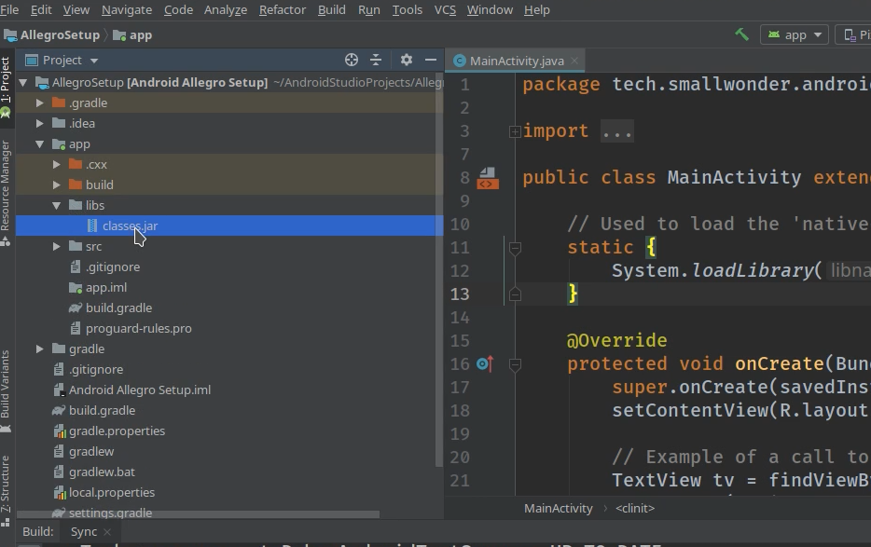The height and width of the screenshot is (547, 871).
Task: Open the Refactor menu
Action: point(282,10)
